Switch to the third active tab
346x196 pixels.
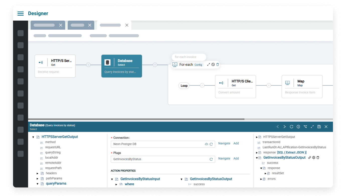click(x=111, y=25)
